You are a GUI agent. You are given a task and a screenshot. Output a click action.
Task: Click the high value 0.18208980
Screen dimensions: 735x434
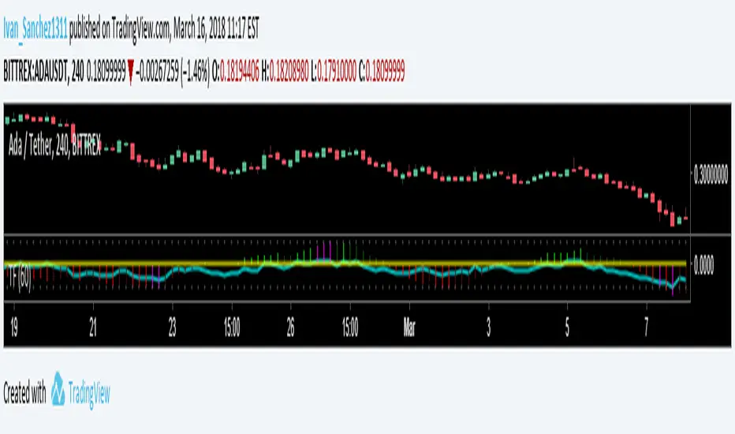click(x=289, y=71)
